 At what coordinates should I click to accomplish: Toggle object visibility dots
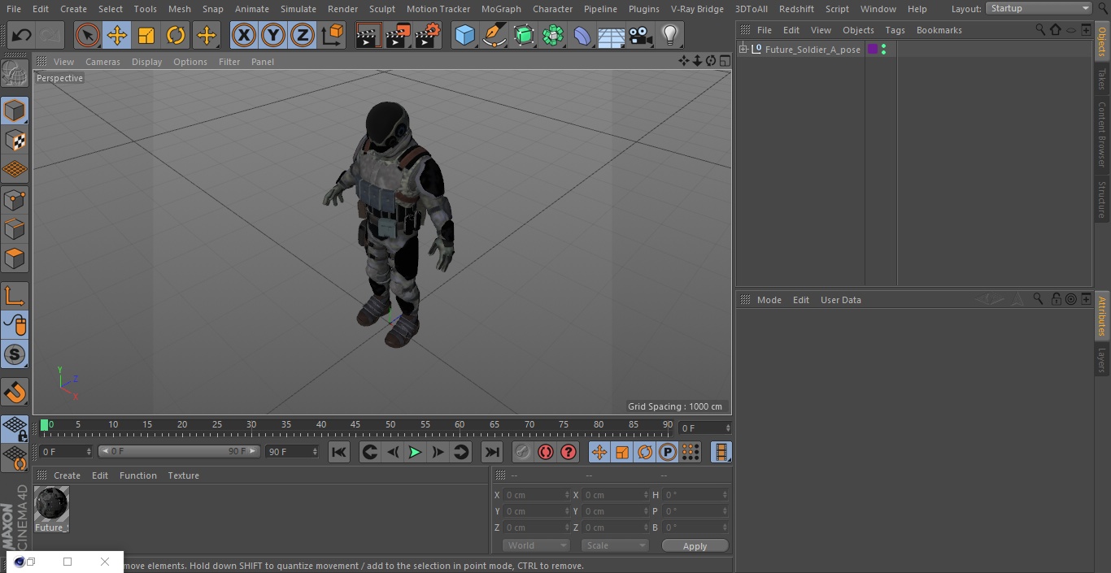tap(883, 50)
